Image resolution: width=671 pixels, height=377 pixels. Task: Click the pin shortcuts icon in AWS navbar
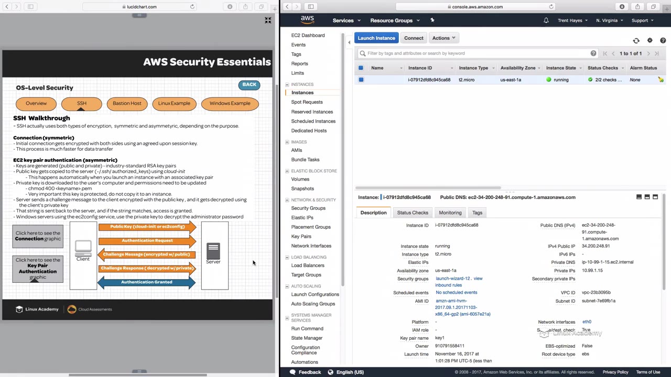pyautogui.click(x=432, y=20)
